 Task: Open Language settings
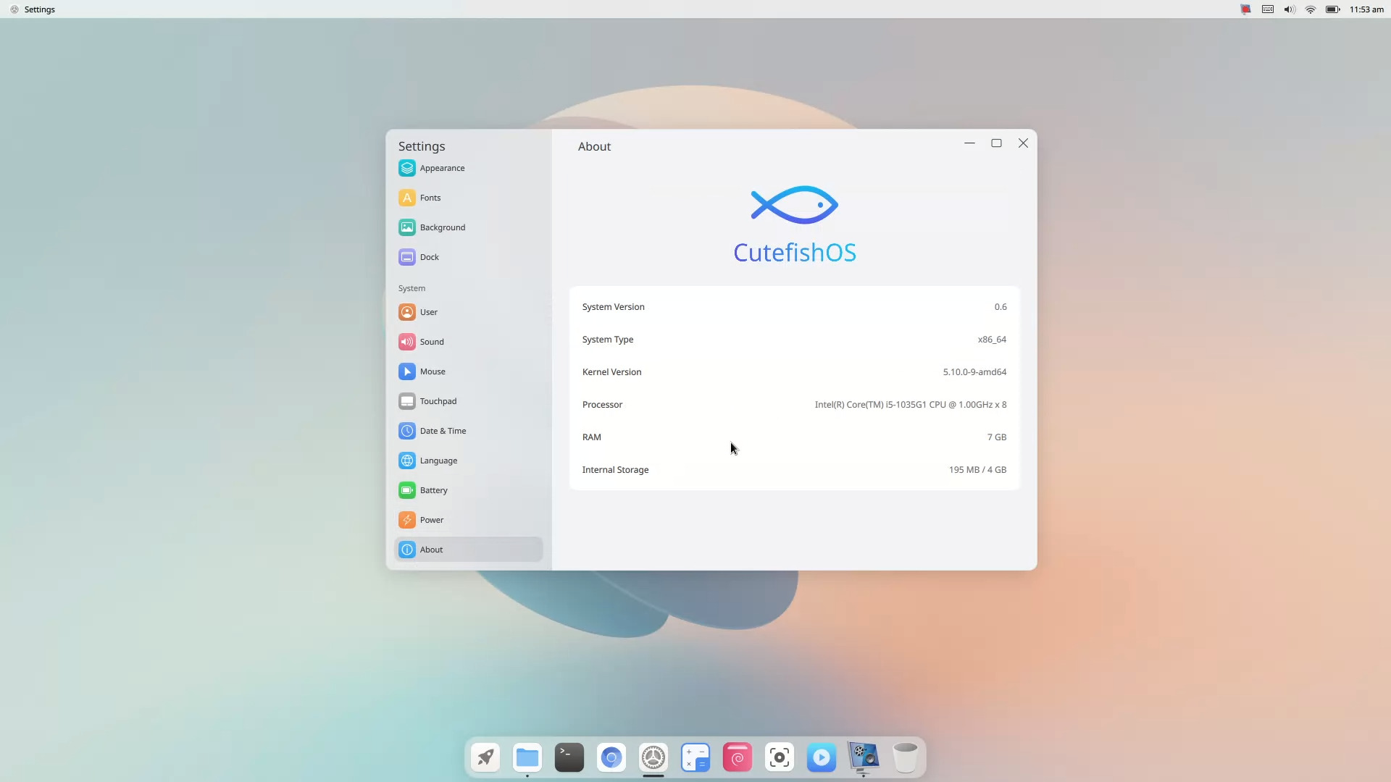click(x=438, y=460)
